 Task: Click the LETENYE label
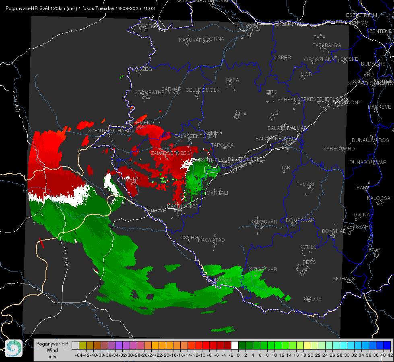(155, 211)
